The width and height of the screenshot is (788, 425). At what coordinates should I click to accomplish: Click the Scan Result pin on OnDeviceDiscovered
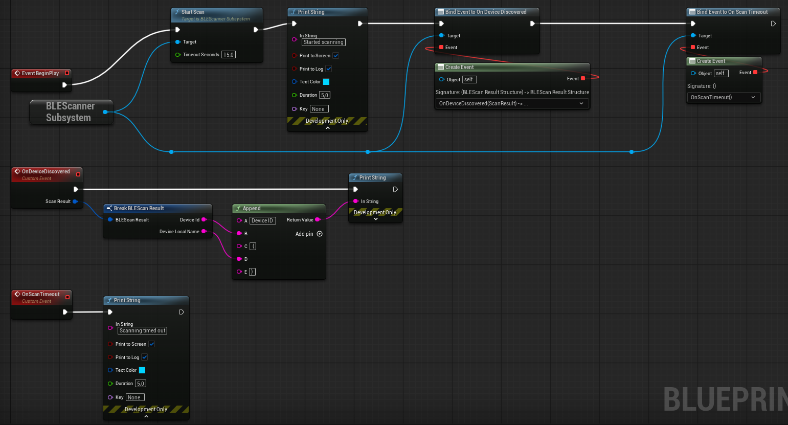coord(75,202)
